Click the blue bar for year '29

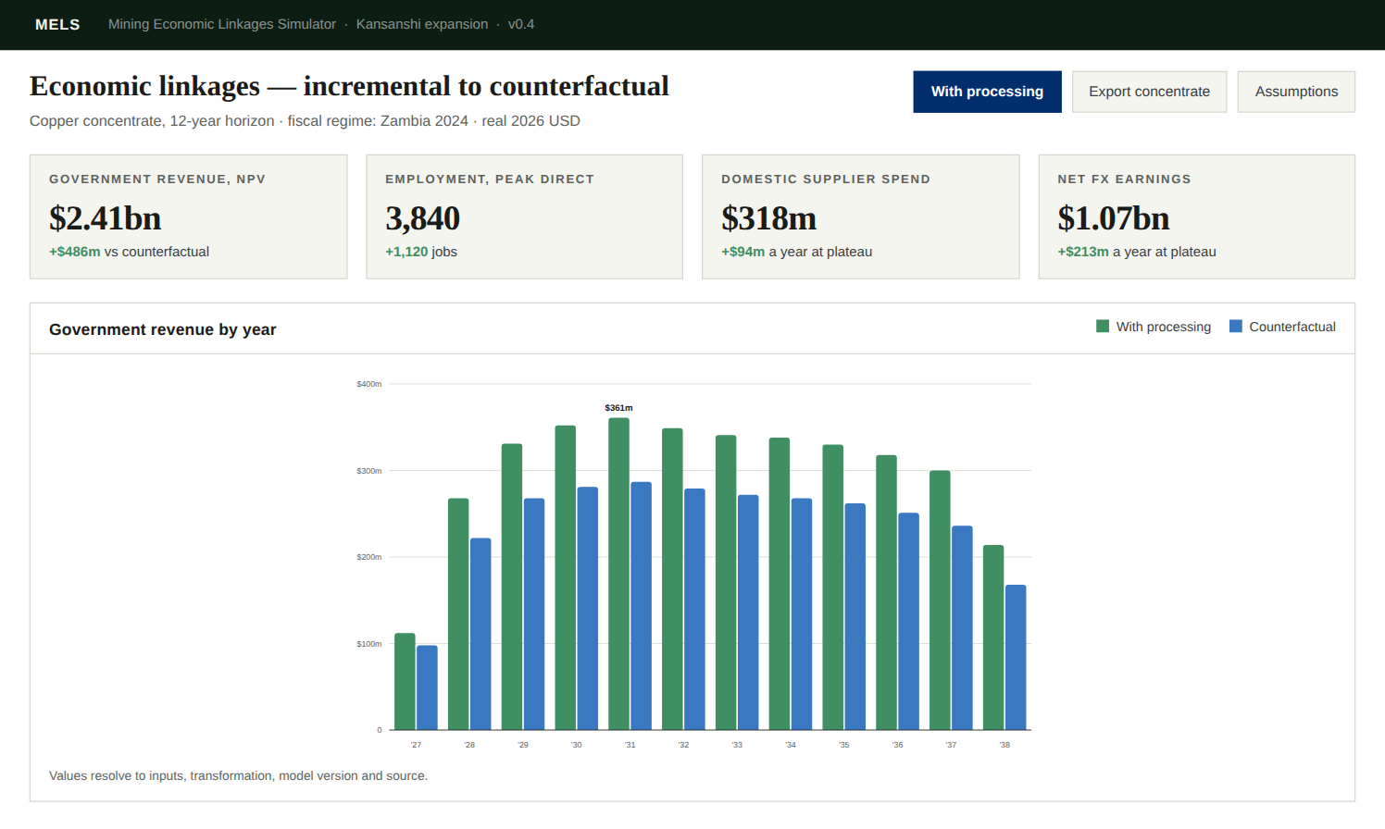tap(534, 614)
